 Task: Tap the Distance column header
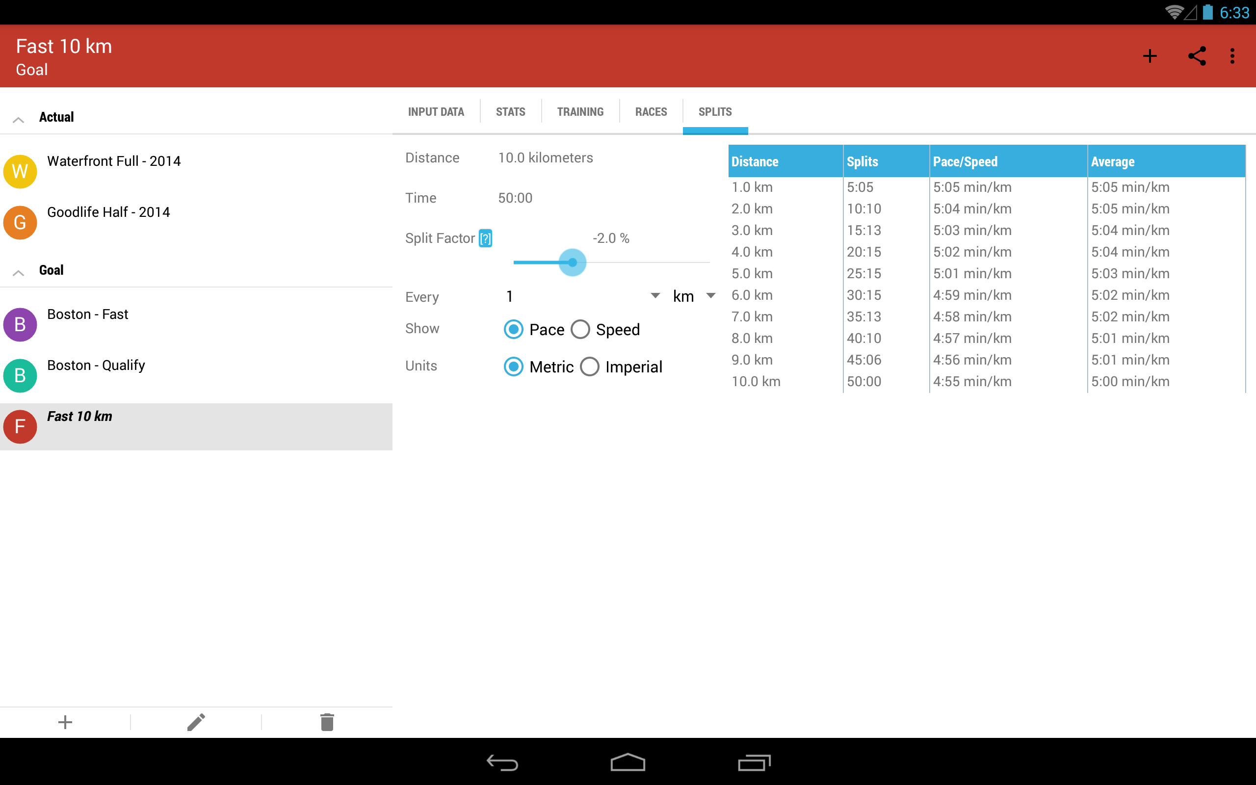click(786, 161)
